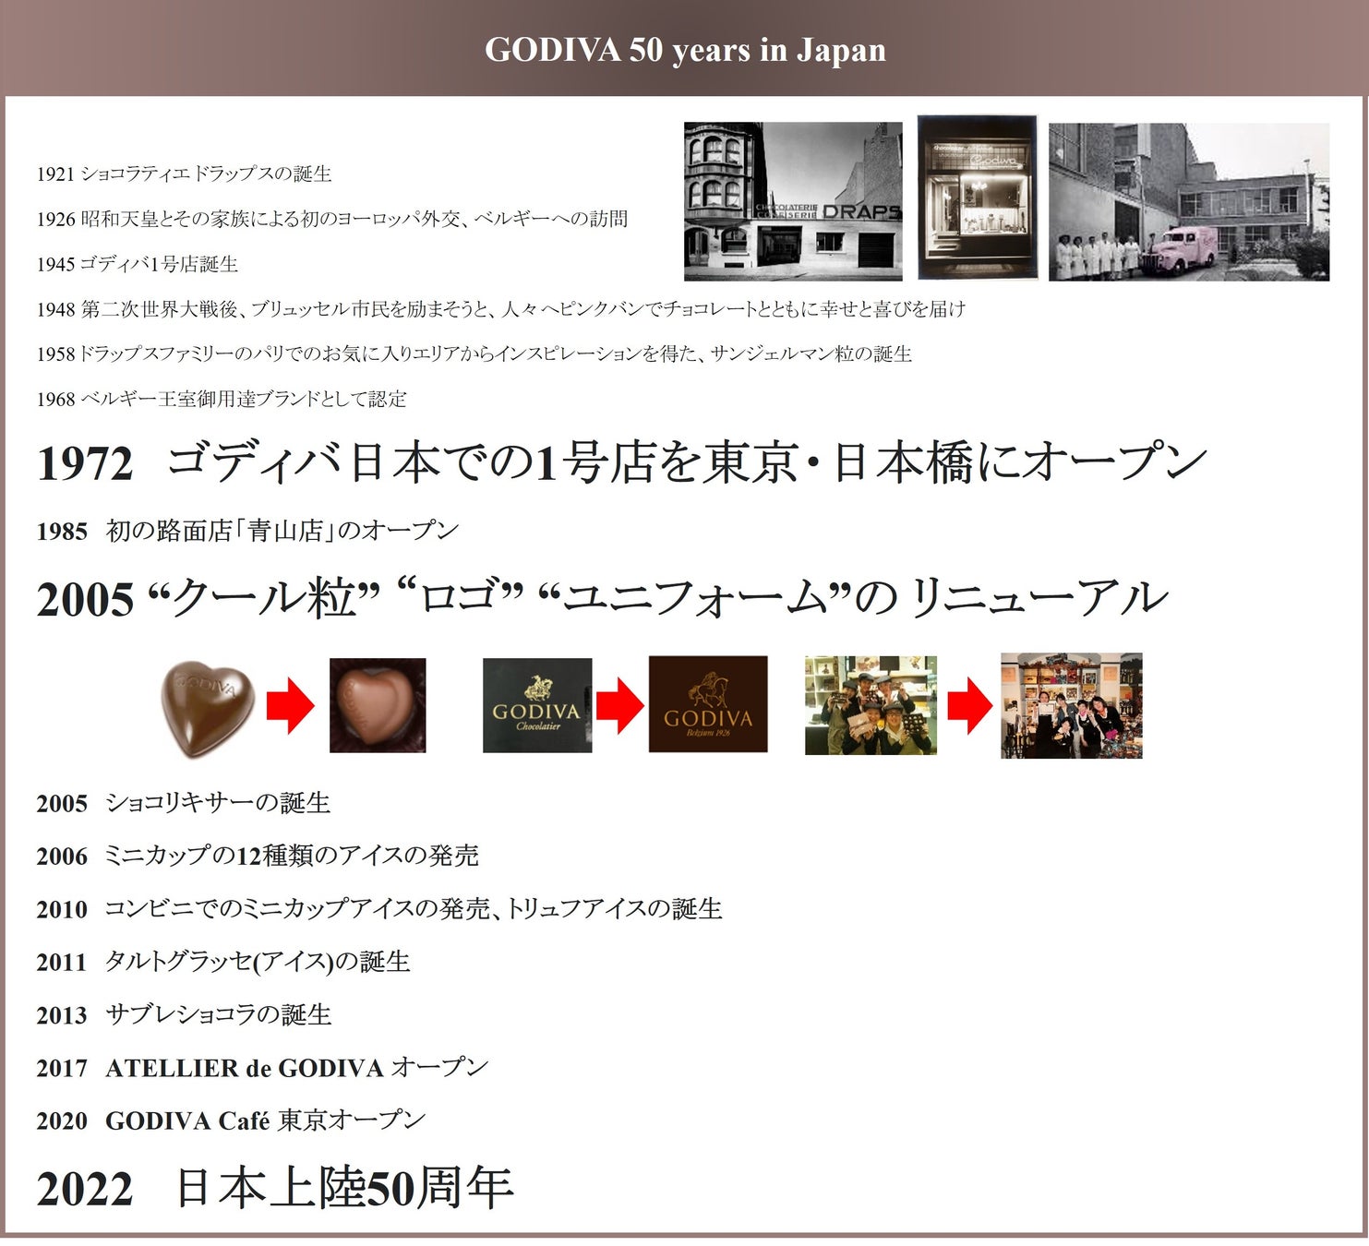The height and width of the screenshot is (1246, 1369).
Task: Select the 1985 青山店のオープン entry
Action: [x=247, y=531]
